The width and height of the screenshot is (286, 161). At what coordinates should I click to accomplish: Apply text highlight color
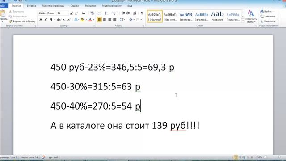(x=83, y=20)
